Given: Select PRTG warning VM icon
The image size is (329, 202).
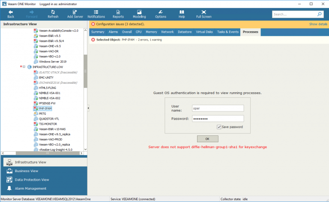Looking at the screenshot, I should [36, 114].
